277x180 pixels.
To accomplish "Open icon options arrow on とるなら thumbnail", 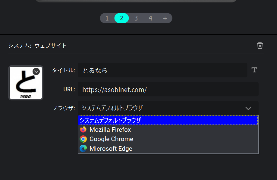I will (36, 71).
